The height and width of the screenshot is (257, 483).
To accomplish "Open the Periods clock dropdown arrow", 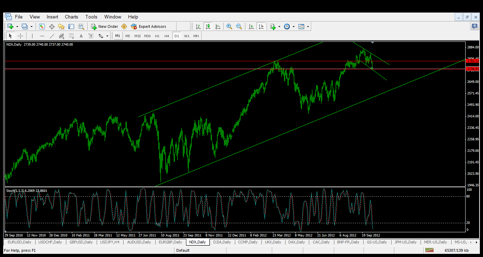I will point(293,26).
